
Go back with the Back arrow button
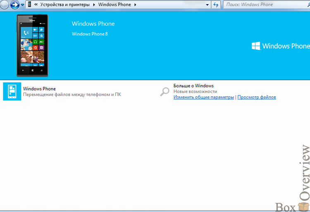[4, 5]
